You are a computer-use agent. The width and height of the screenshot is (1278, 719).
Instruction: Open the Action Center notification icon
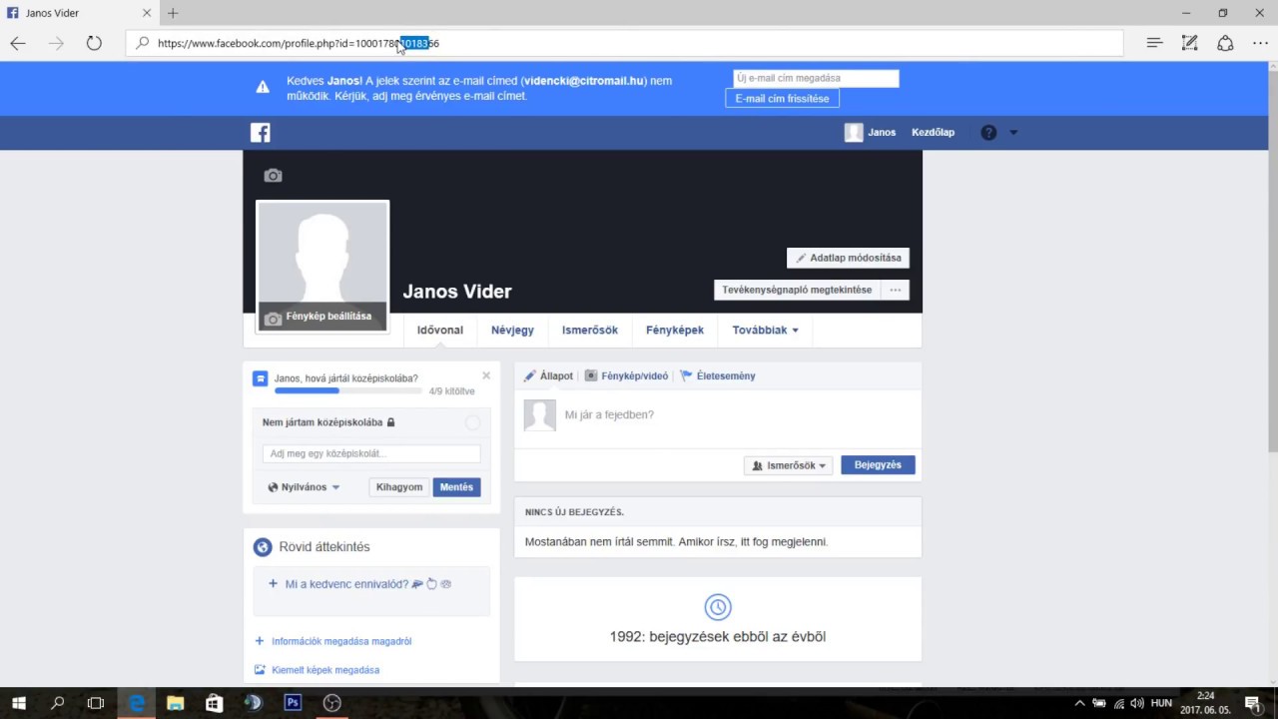pyautogui.click(x=1252, y=703)
